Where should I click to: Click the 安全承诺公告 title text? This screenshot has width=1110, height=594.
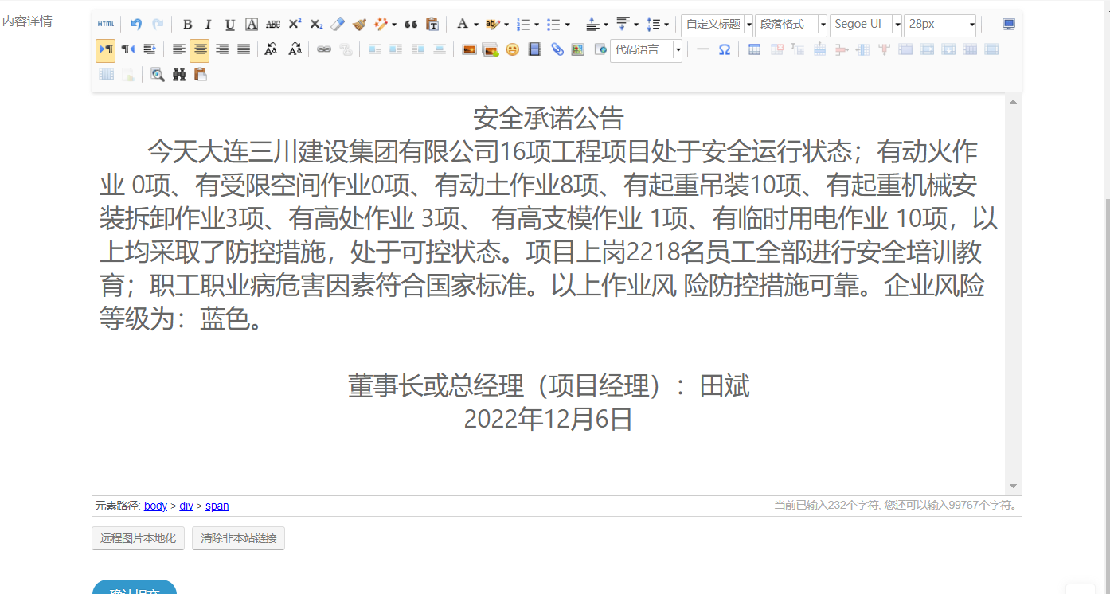coord(549,119)
